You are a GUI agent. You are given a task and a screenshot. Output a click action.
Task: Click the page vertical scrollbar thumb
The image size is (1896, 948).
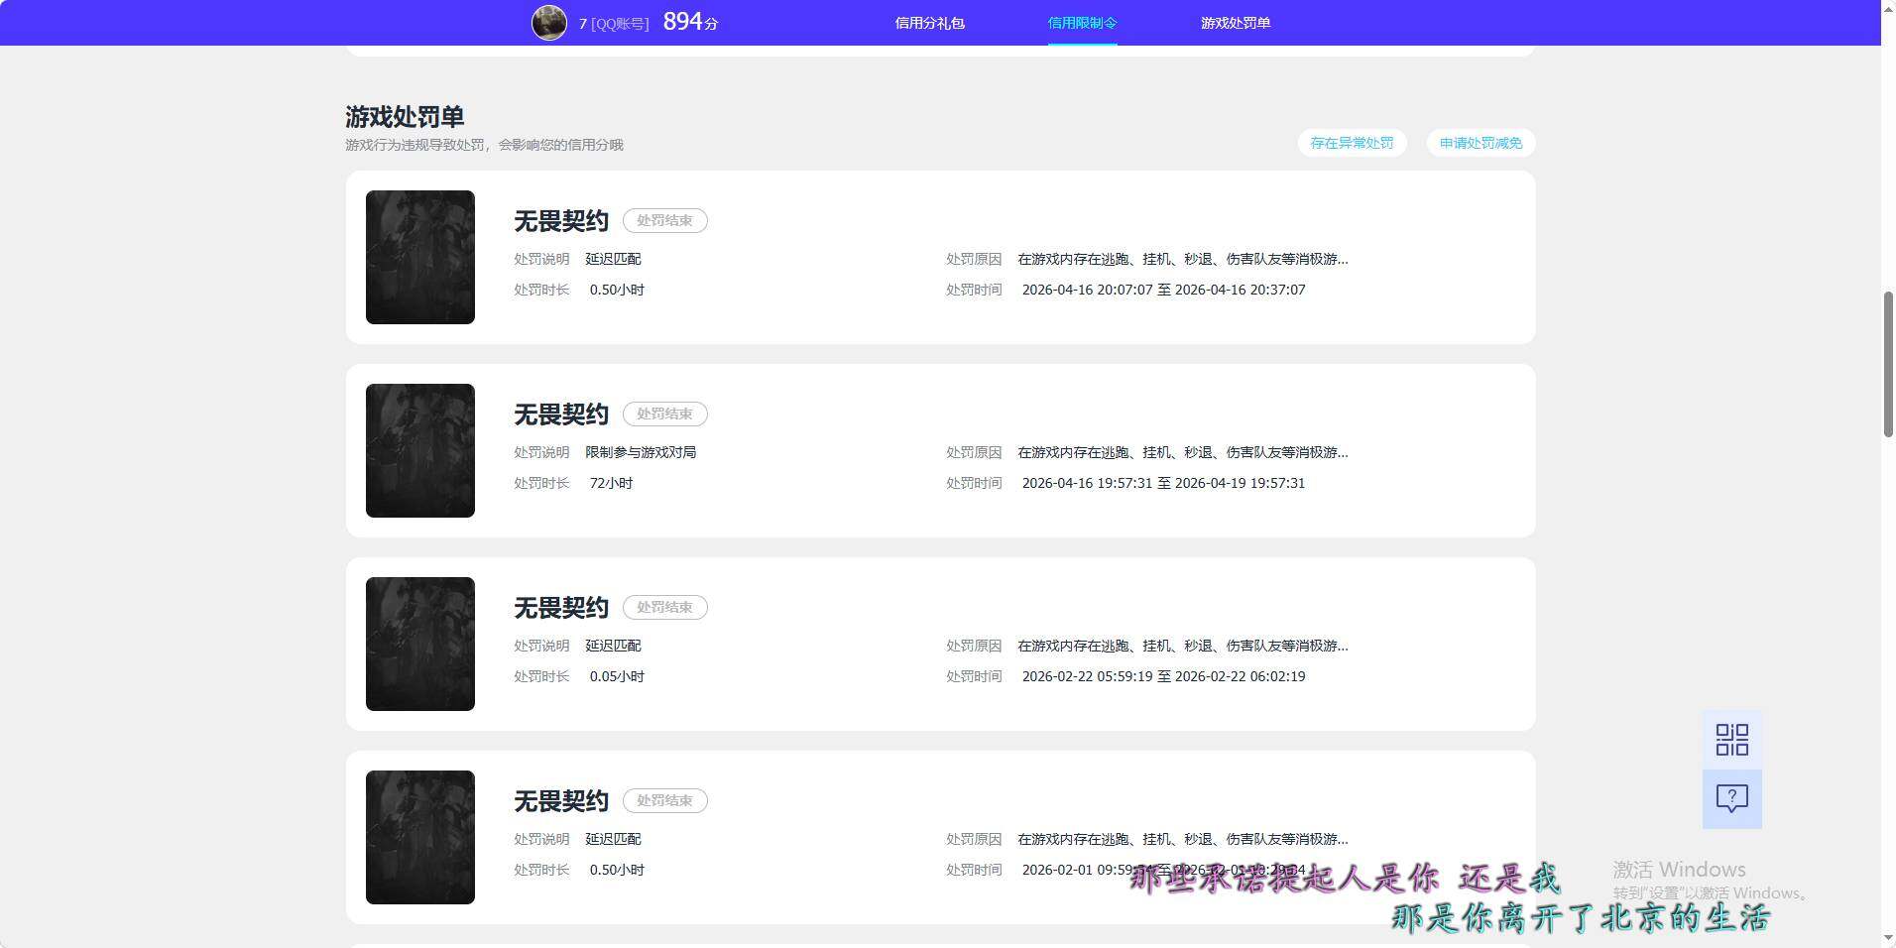[1888, 364]
